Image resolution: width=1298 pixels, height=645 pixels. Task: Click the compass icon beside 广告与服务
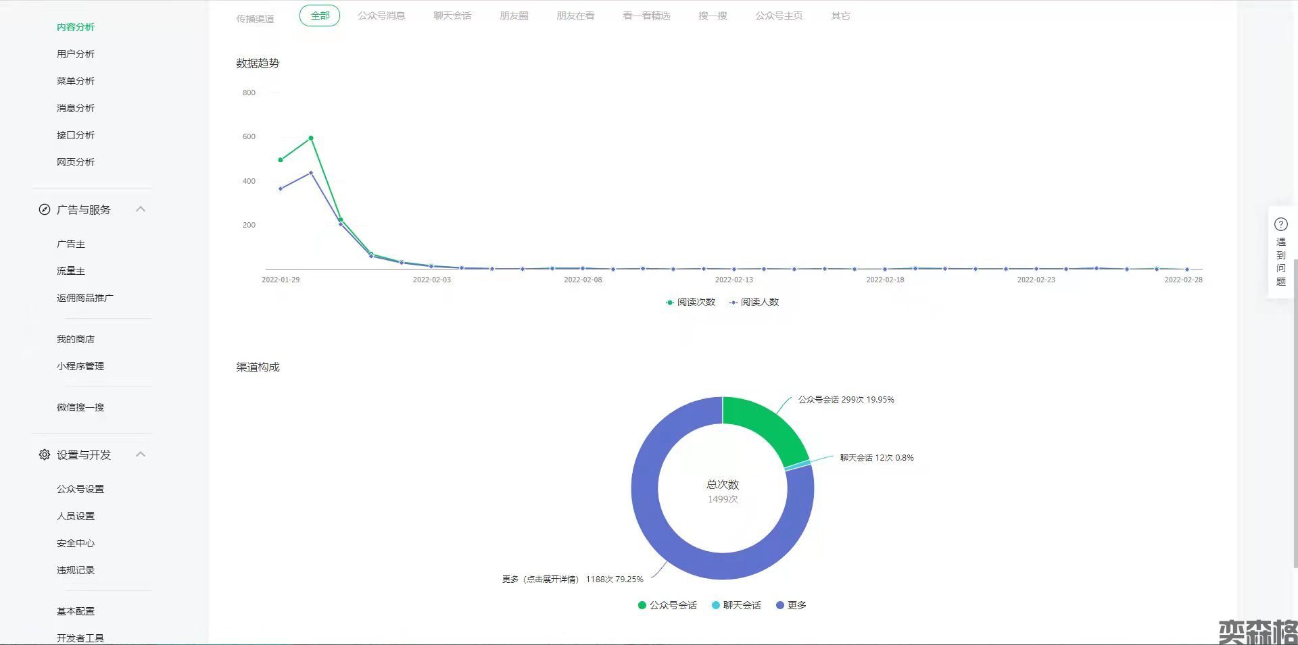pyautogui.click(x=45, y=209)
